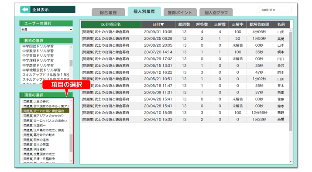Select 中学国語ドリル学習 in subject list

click(x=38, y=46)
